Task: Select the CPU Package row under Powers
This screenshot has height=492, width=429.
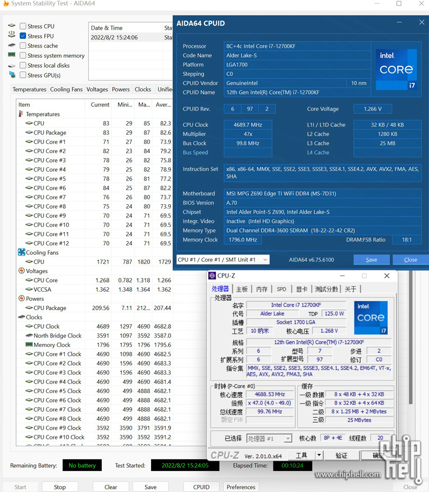Action: 94,308
